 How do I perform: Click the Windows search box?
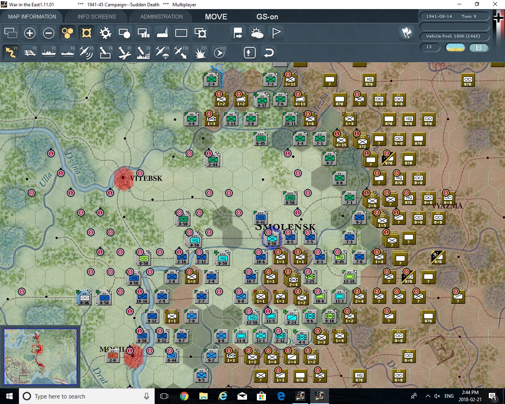point(87,396)
